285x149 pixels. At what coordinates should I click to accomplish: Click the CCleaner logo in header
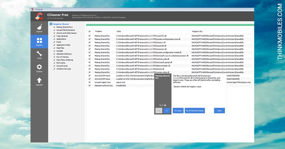(39, 16)
